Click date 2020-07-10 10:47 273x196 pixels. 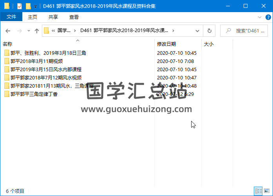(177, 77)
